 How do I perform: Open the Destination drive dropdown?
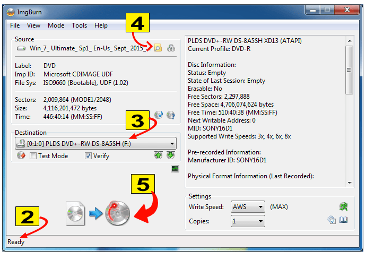pyautogui.click(x=95, y=144)
